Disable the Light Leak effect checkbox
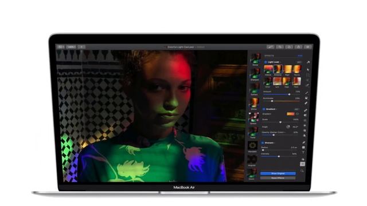 [x=266, y=62]
